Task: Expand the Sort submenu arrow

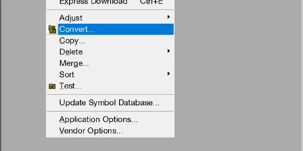Action: point(169,74)
